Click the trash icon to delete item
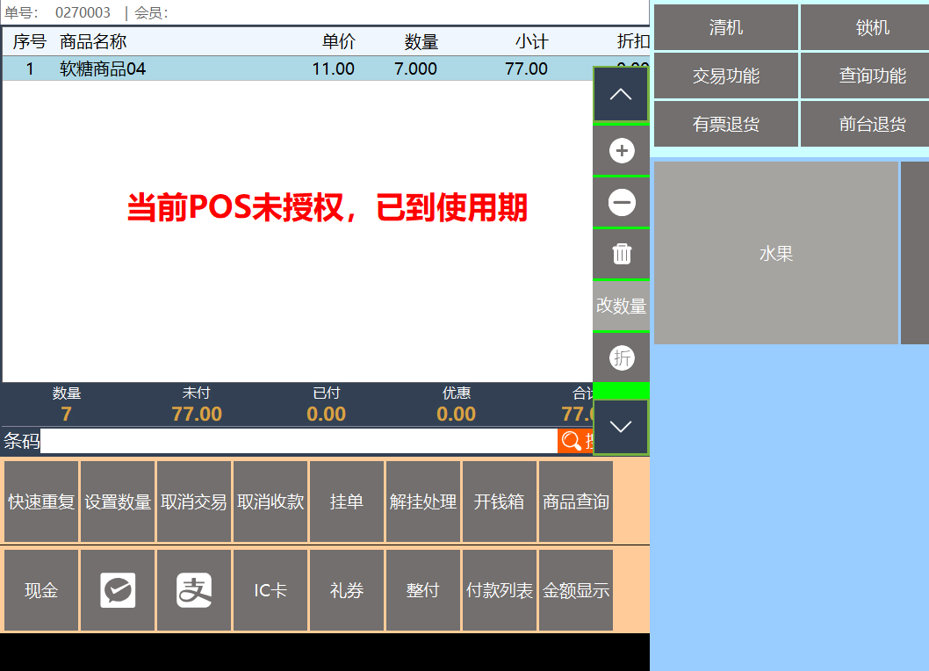Screen dimensions: 929x671 pyautogui.click(x=622, y=254)
